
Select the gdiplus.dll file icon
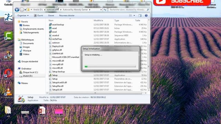point(50,50)
